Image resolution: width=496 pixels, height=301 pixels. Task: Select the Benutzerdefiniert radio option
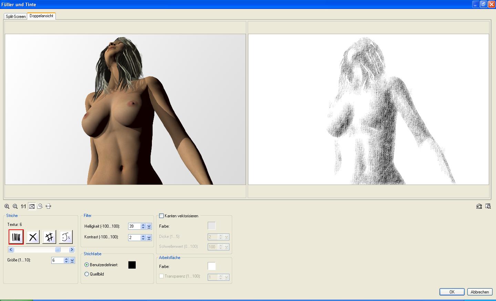click(x=87, y=265)
